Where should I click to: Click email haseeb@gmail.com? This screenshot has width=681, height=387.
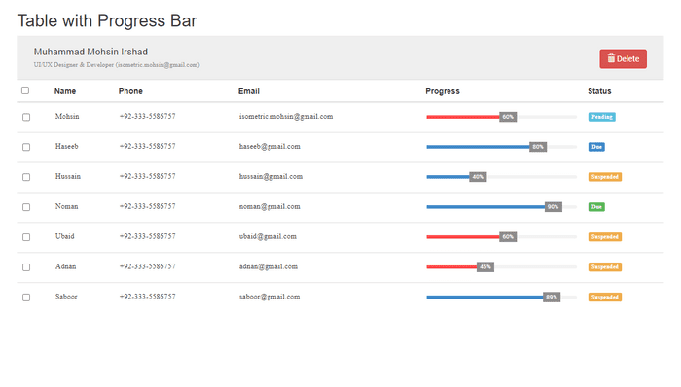(269, 146)
